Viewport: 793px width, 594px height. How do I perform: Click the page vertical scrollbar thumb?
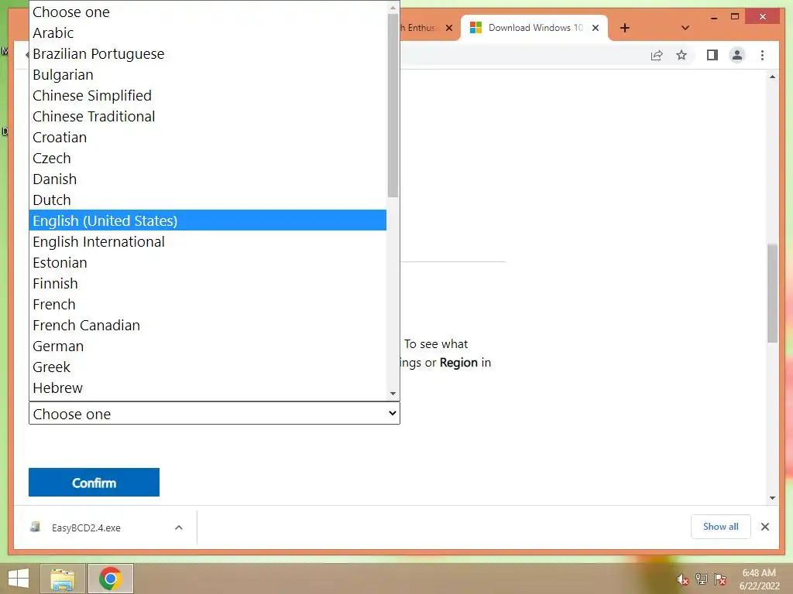pos(772,293)
